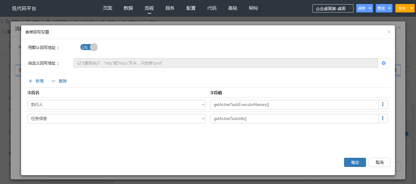Click the three-dot icon for getActiveTaskExecutorNames()
Image resolution: width=416 pixels, height=184 pixels.
383,104
